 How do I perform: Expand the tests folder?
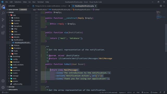pos(19,79)
